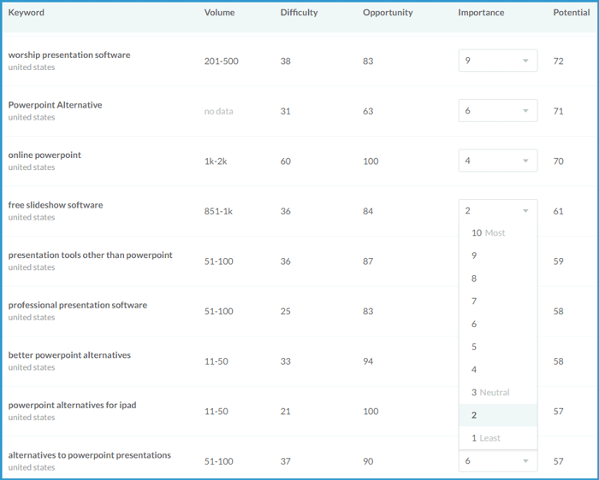Choose importance value 9 from list
This screenshot has width=599, height=480.
tap(475, 255)
